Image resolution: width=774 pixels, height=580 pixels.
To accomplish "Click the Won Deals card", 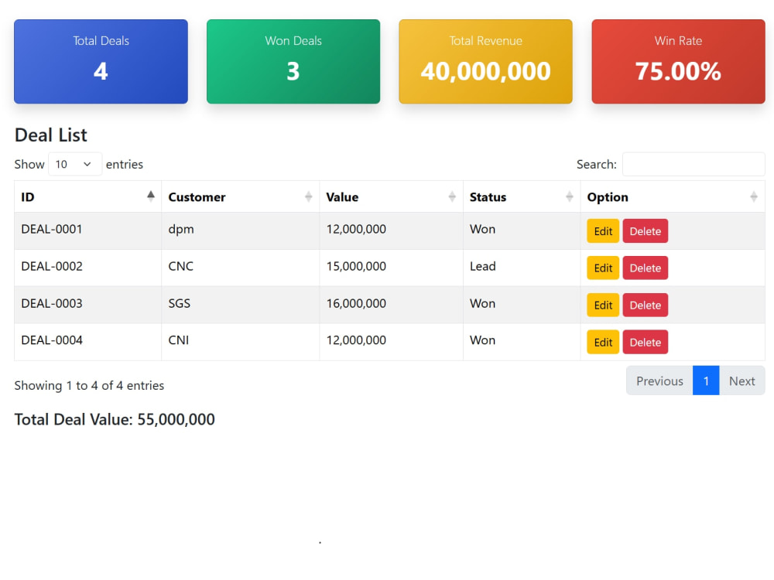I will (293, 62).
